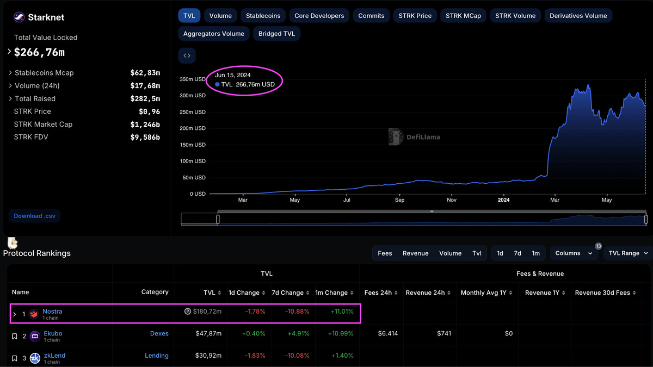This screenshot has height=367, width=653.
Task: Sort by 7d Change column arrows
Action: (x=308, y=293)
